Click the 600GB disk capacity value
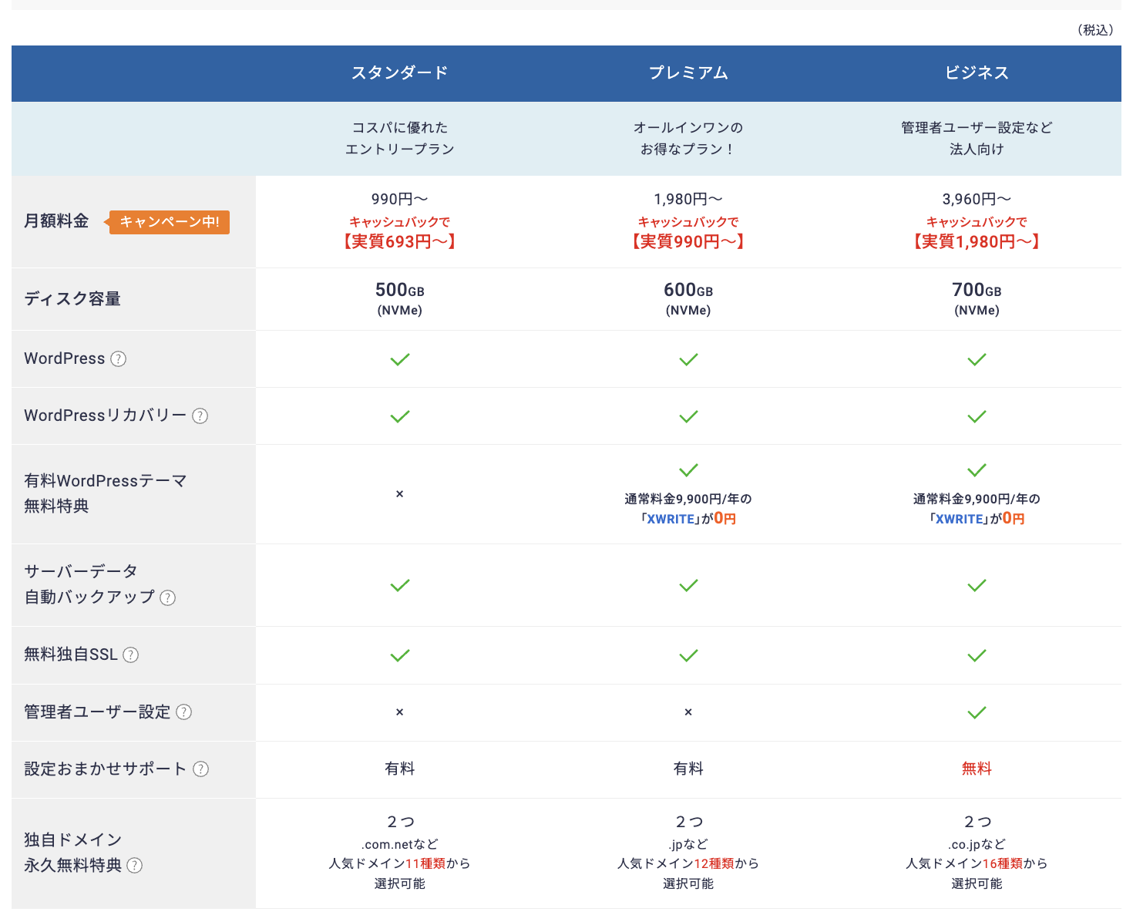This screenshot has height=922, width=1133. (x=688, y=291)
